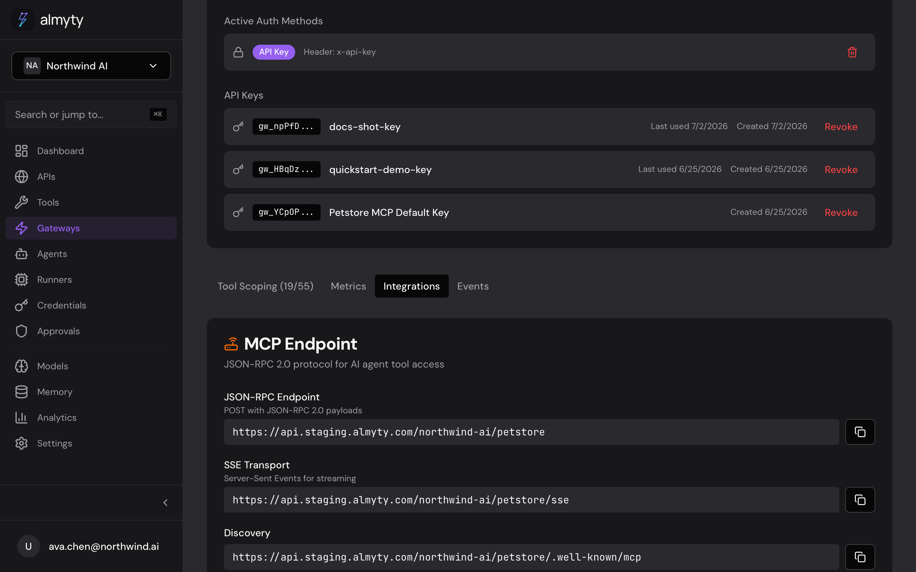Copy the Discovery URL
The width and height of the screenshot is (916, 572).
coord(859,557)
